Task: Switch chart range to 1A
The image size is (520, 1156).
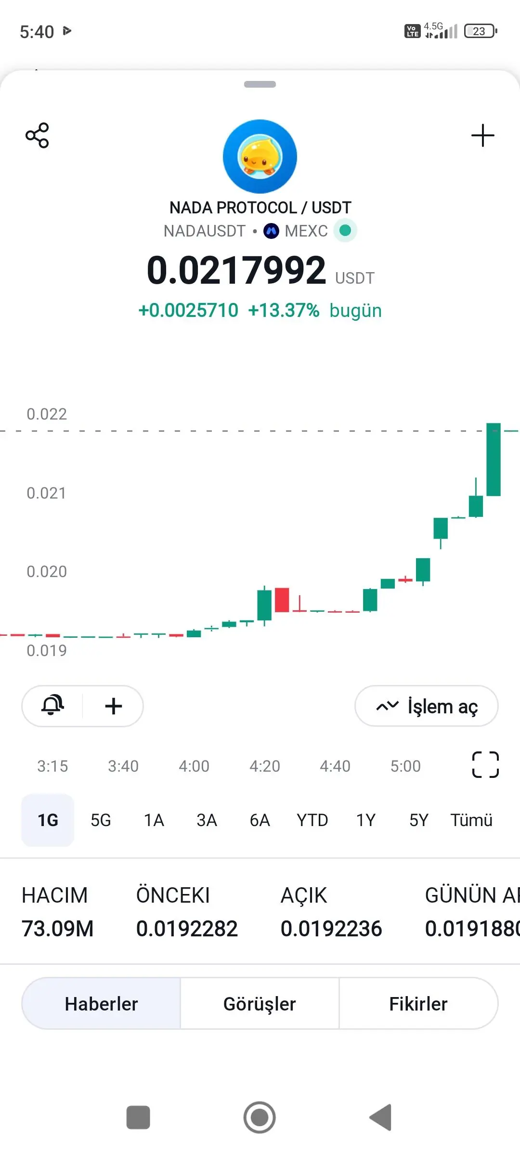Action: click(x=154, y=820)
